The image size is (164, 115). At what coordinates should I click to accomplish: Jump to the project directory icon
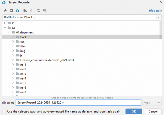[17, 11]
